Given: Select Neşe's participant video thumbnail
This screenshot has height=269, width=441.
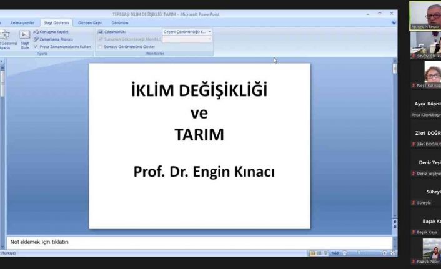Looking at the screenshot, I should click(x=425, y=74).
